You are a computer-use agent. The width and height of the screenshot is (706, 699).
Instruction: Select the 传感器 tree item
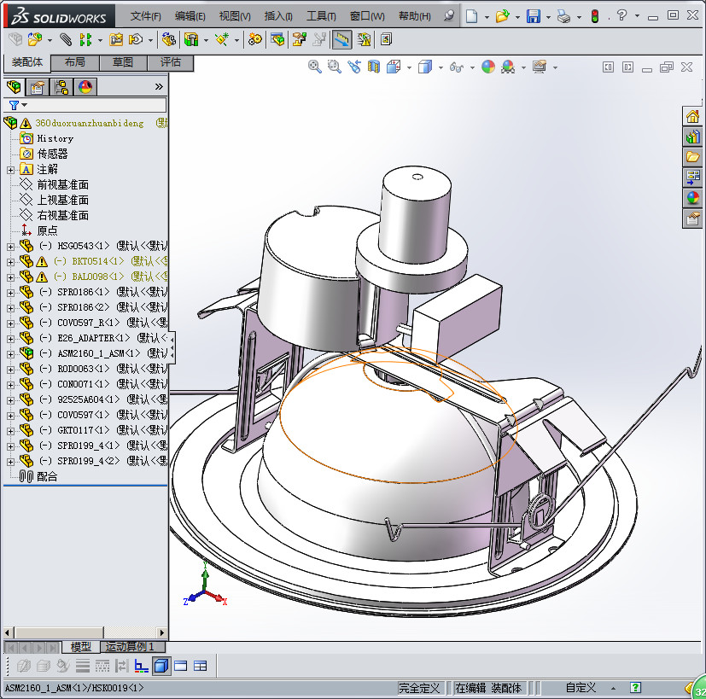pos(52,154)
